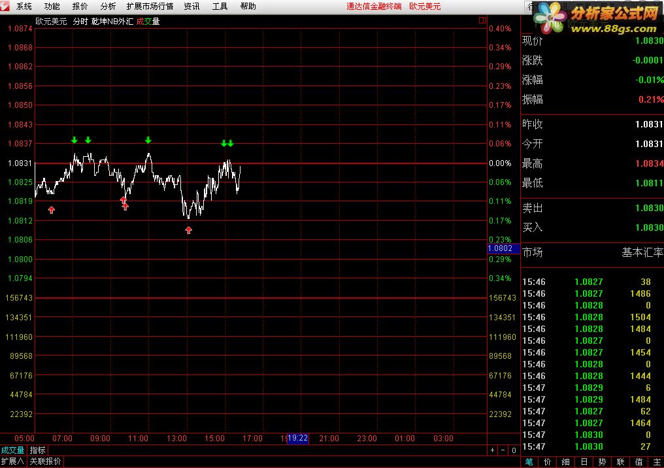Click the tick row with volume 38
The width and height of the screenshot is (664, 468).
click(592, 282)
